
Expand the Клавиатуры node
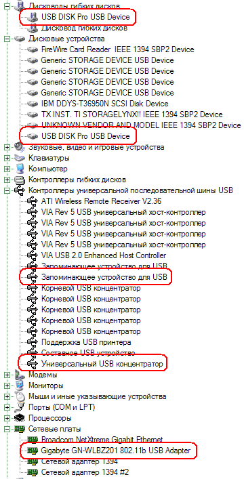[x=7, y=158]
